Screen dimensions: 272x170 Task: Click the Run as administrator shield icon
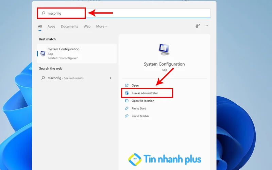(127, 93)
